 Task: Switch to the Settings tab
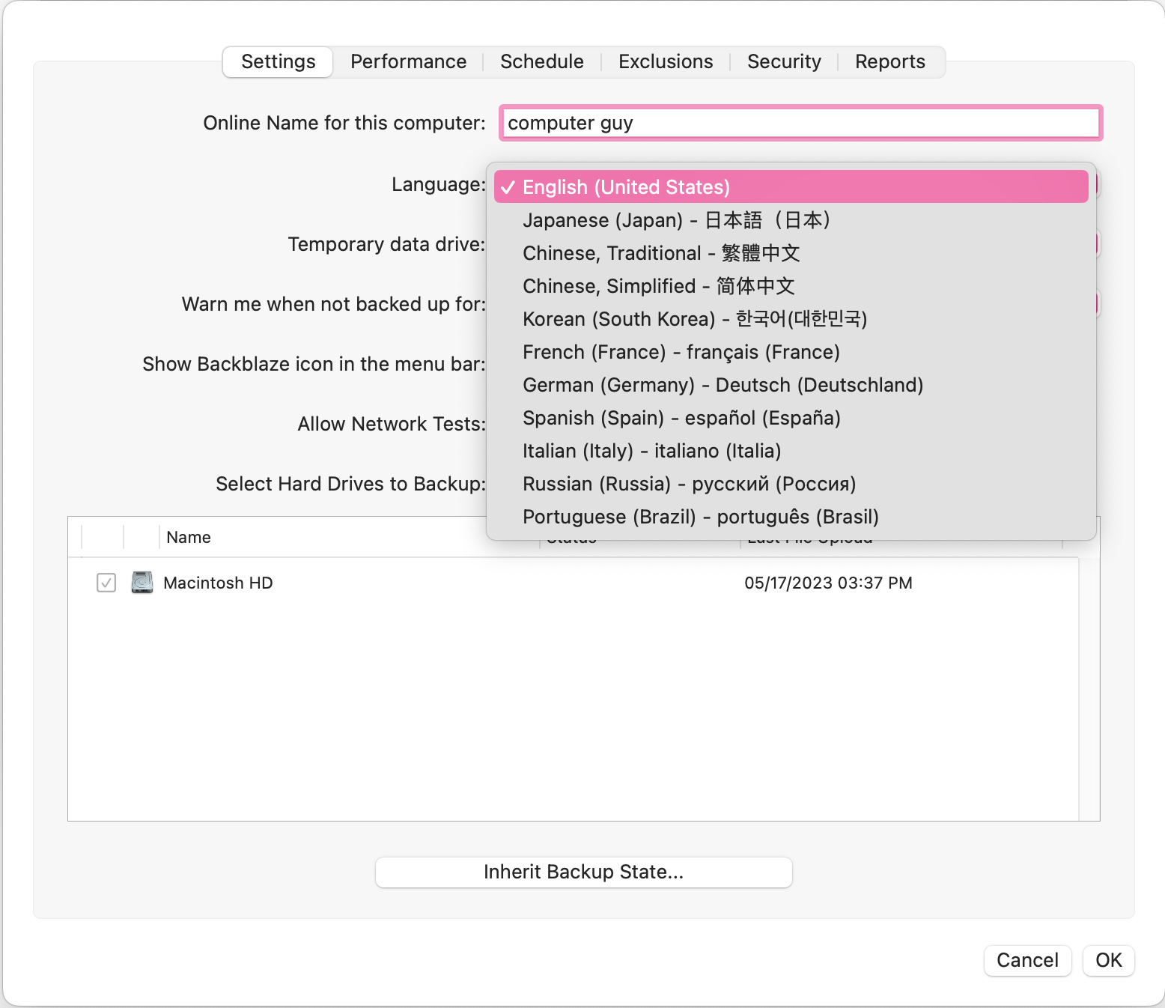pos(278,61)
